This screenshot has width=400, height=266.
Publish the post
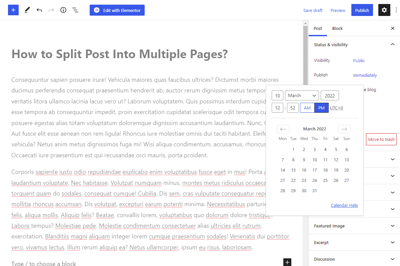coord(362,10)
